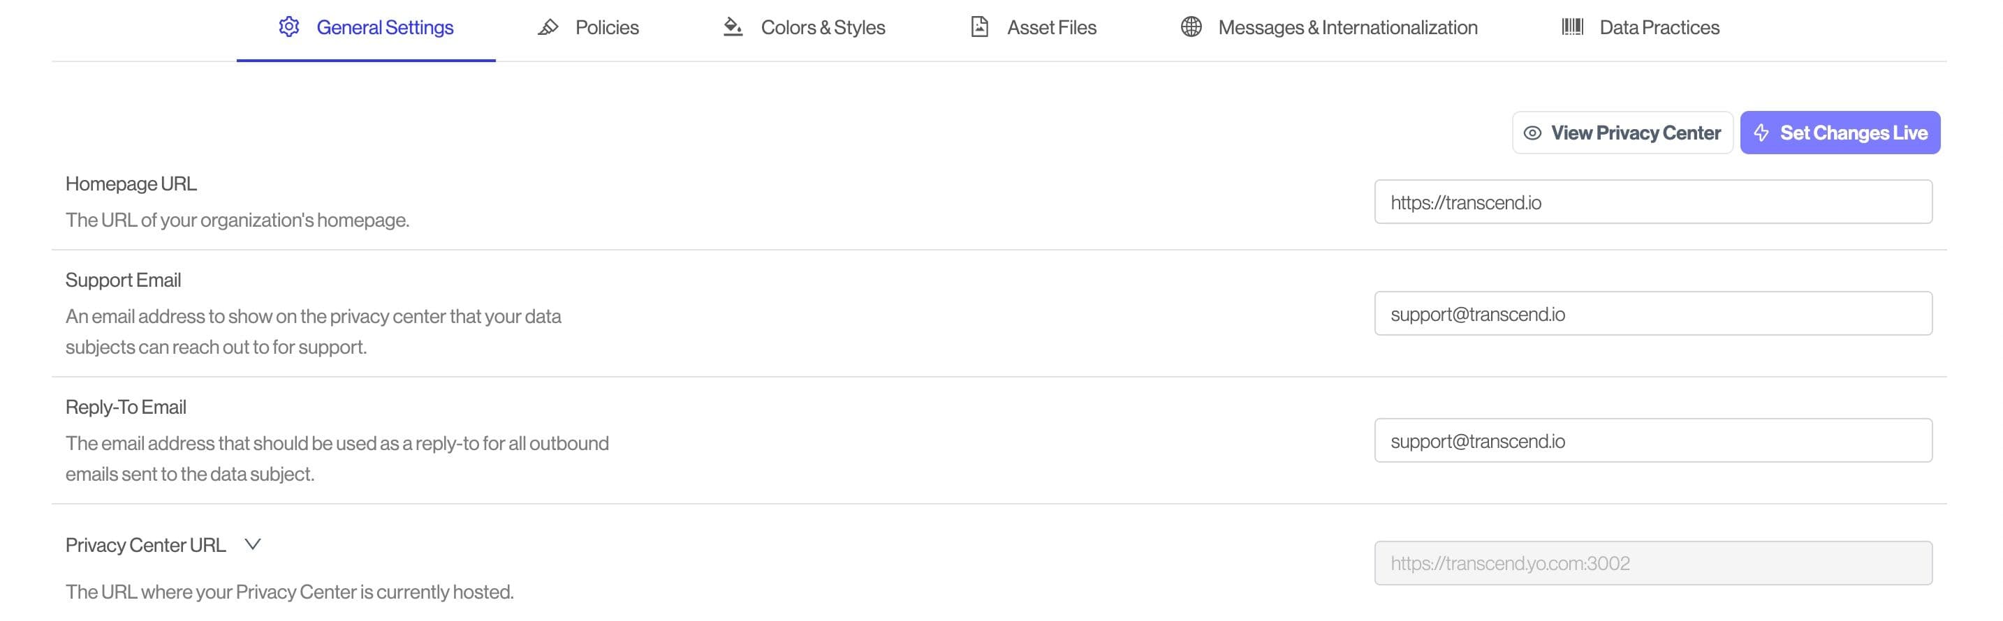The height and width of the screenshot is (621, 2003).
Task: Select the Messages & Internationalization tab
Action: [1347, 28]
